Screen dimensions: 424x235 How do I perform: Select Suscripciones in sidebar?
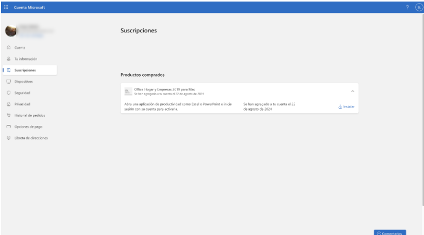(30, 70)
